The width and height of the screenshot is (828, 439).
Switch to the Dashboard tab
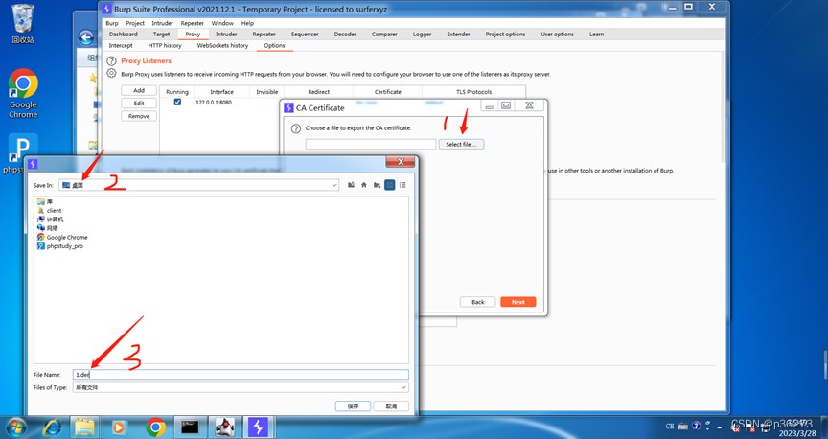coord(123,35)
